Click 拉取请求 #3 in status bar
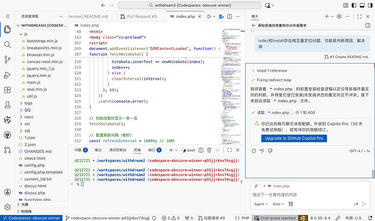This screenshot has width=375, height=221. pos(211,218)
